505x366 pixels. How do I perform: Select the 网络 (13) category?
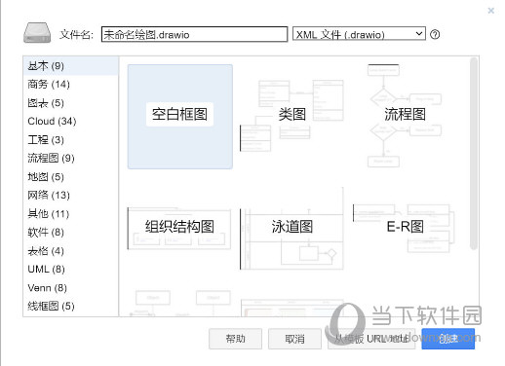pyautogui.click(x=71, y=196)
